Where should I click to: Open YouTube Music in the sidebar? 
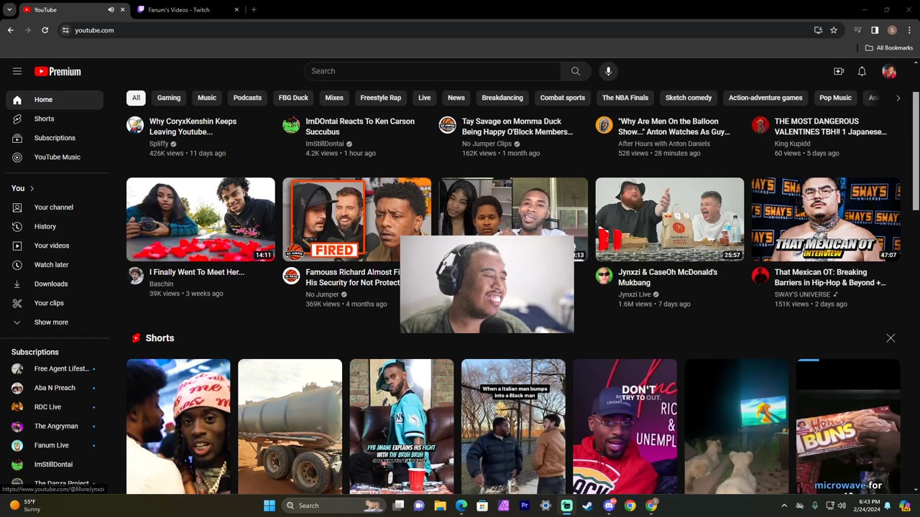pyautogui.click(x=55, y=157)
